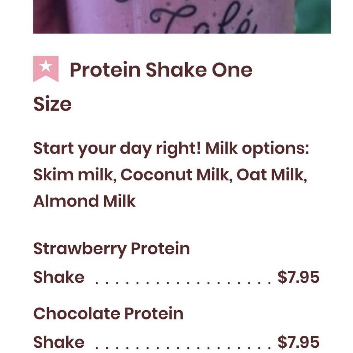
Task: Click the dotted leader on Strawberry row
Action: pos(183,282)
